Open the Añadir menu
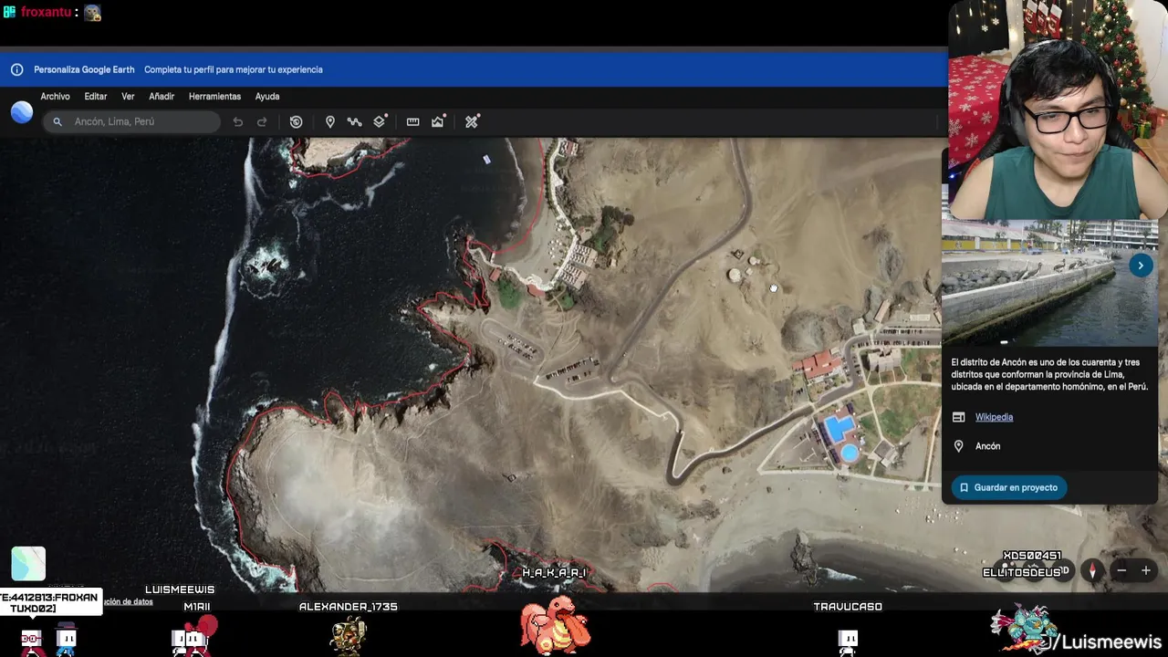Image resolution: width=1168 pixels, height=657 pixels. (x=162, y=96)
